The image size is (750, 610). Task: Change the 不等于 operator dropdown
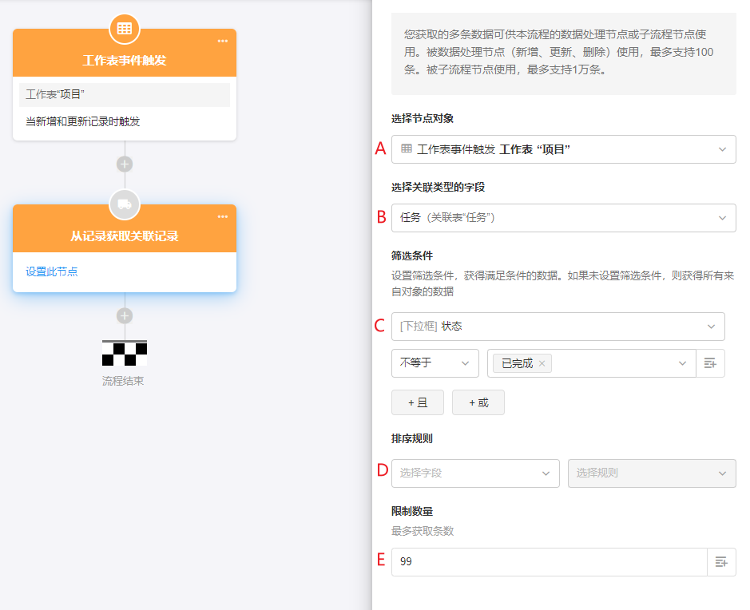pyautogui.click(x=435, y=363)
